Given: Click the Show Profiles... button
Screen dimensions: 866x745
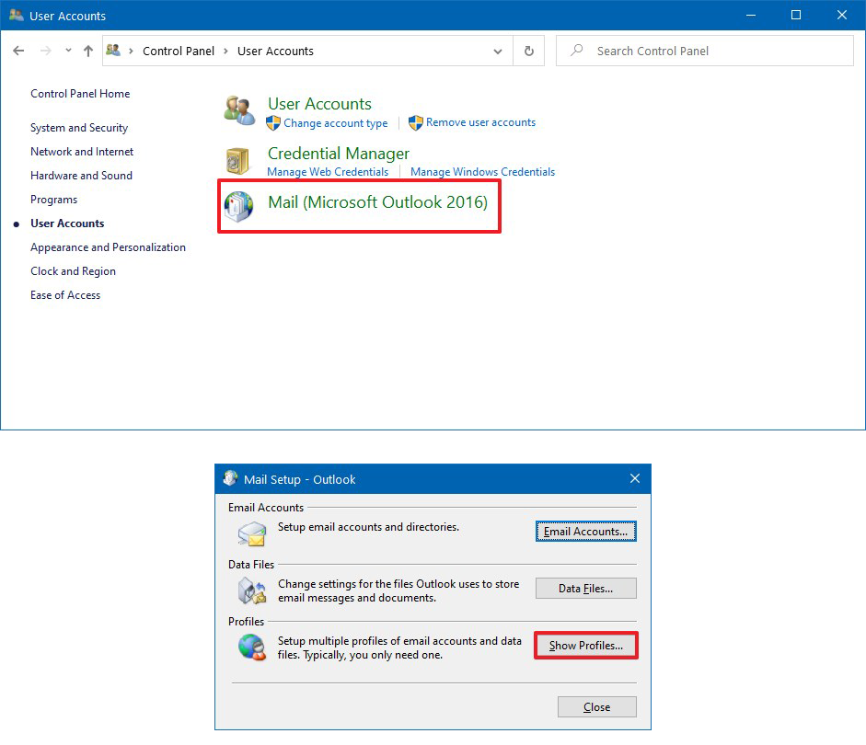Looking at the screenshot, I should 585,645.
